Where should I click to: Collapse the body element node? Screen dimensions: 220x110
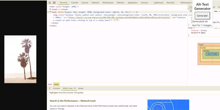click(x=50, y=12)
